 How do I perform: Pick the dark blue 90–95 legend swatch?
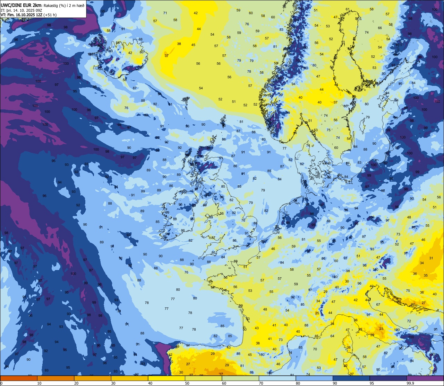[x=351, y=378]
